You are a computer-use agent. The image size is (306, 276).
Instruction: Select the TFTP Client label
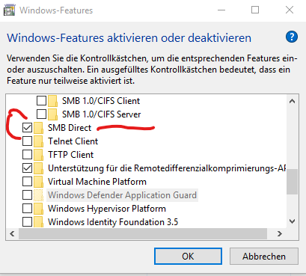click(x=70, y=155)
